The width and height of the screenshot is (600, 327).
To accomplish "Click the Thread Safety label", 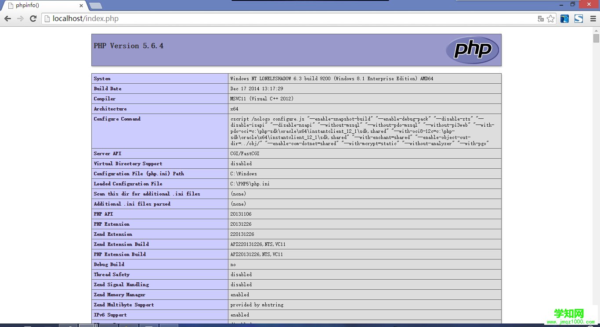I will 112,274.
